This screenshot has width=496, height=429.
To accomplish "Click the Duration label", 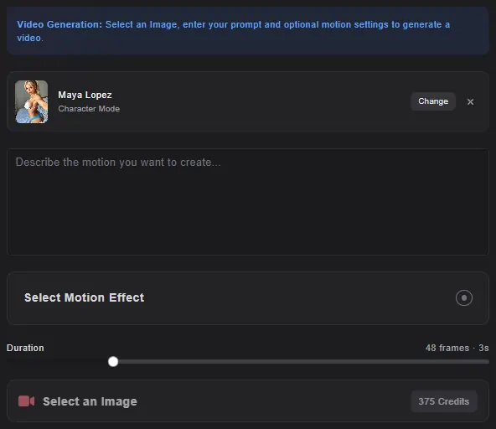I will pos(25,348).
